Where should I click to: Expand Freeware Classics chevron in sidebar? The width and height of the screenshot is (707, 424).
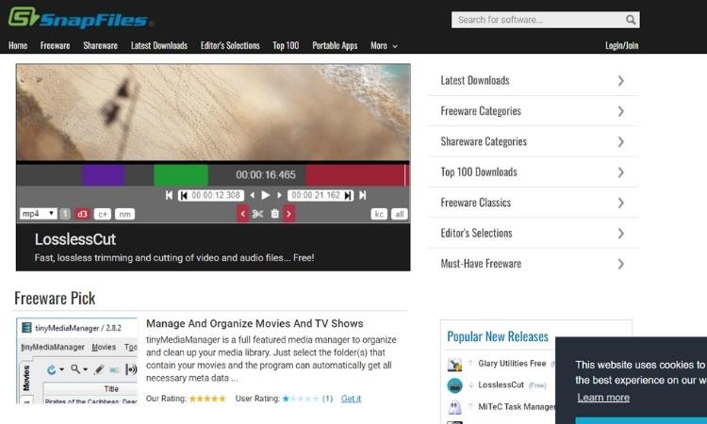tap(621, 203)
